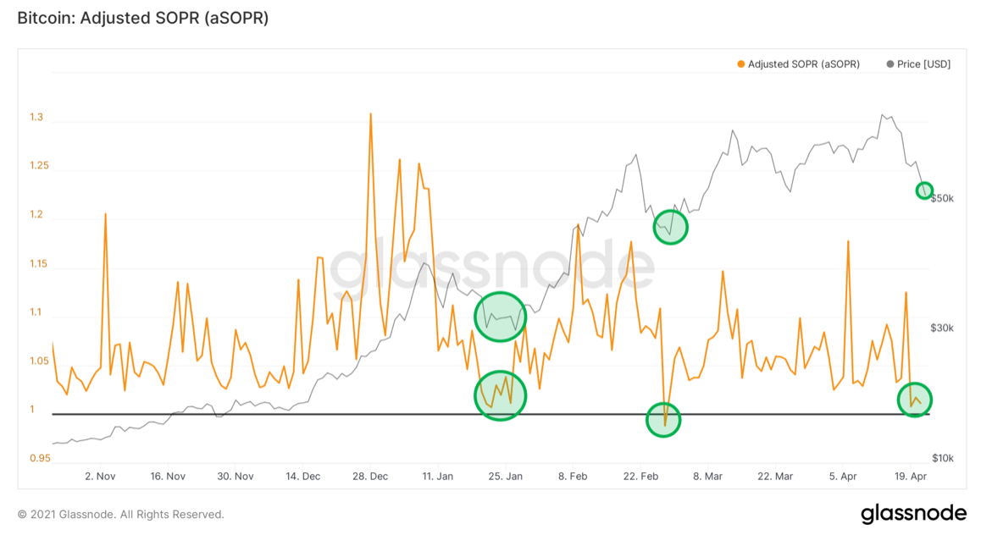Click the 2021 Glassnode copyright text
Viewport: 981px width, 535px height.
121,515
